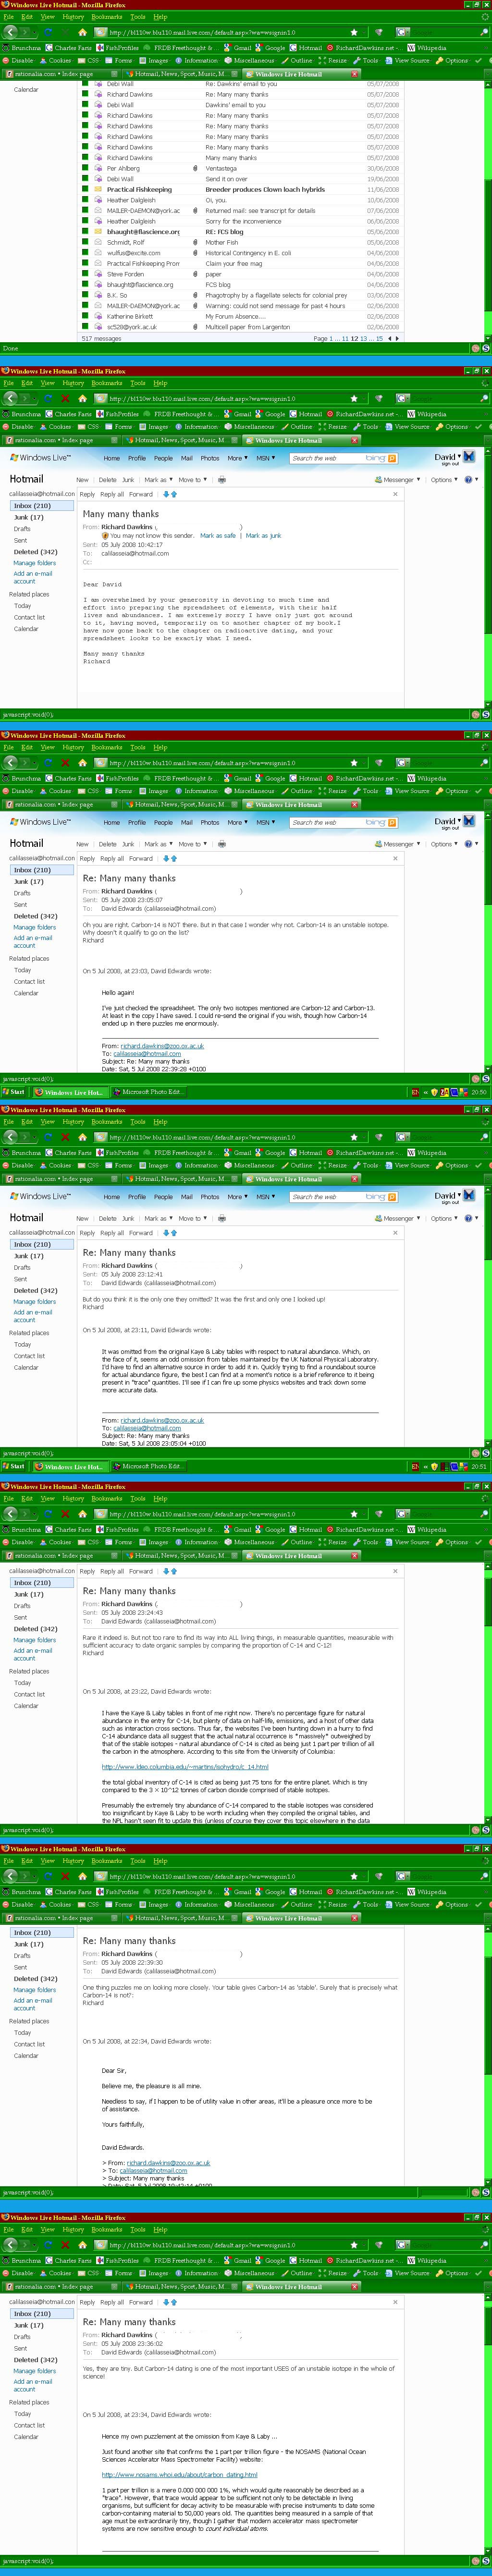Screen dimensions: 492x2576
Task: Click attachment paperclip on 'Ventastega' email
Action: (x=195, y=168)
